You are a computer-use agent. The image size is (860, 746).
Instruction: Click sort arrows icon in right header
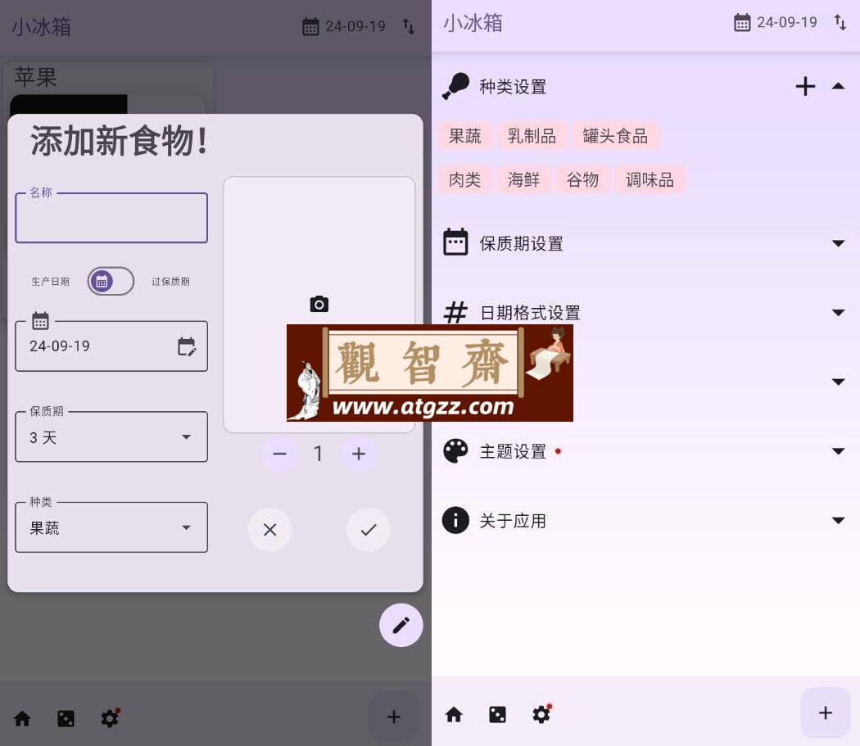pyautogui.click(x=840, y=22)
